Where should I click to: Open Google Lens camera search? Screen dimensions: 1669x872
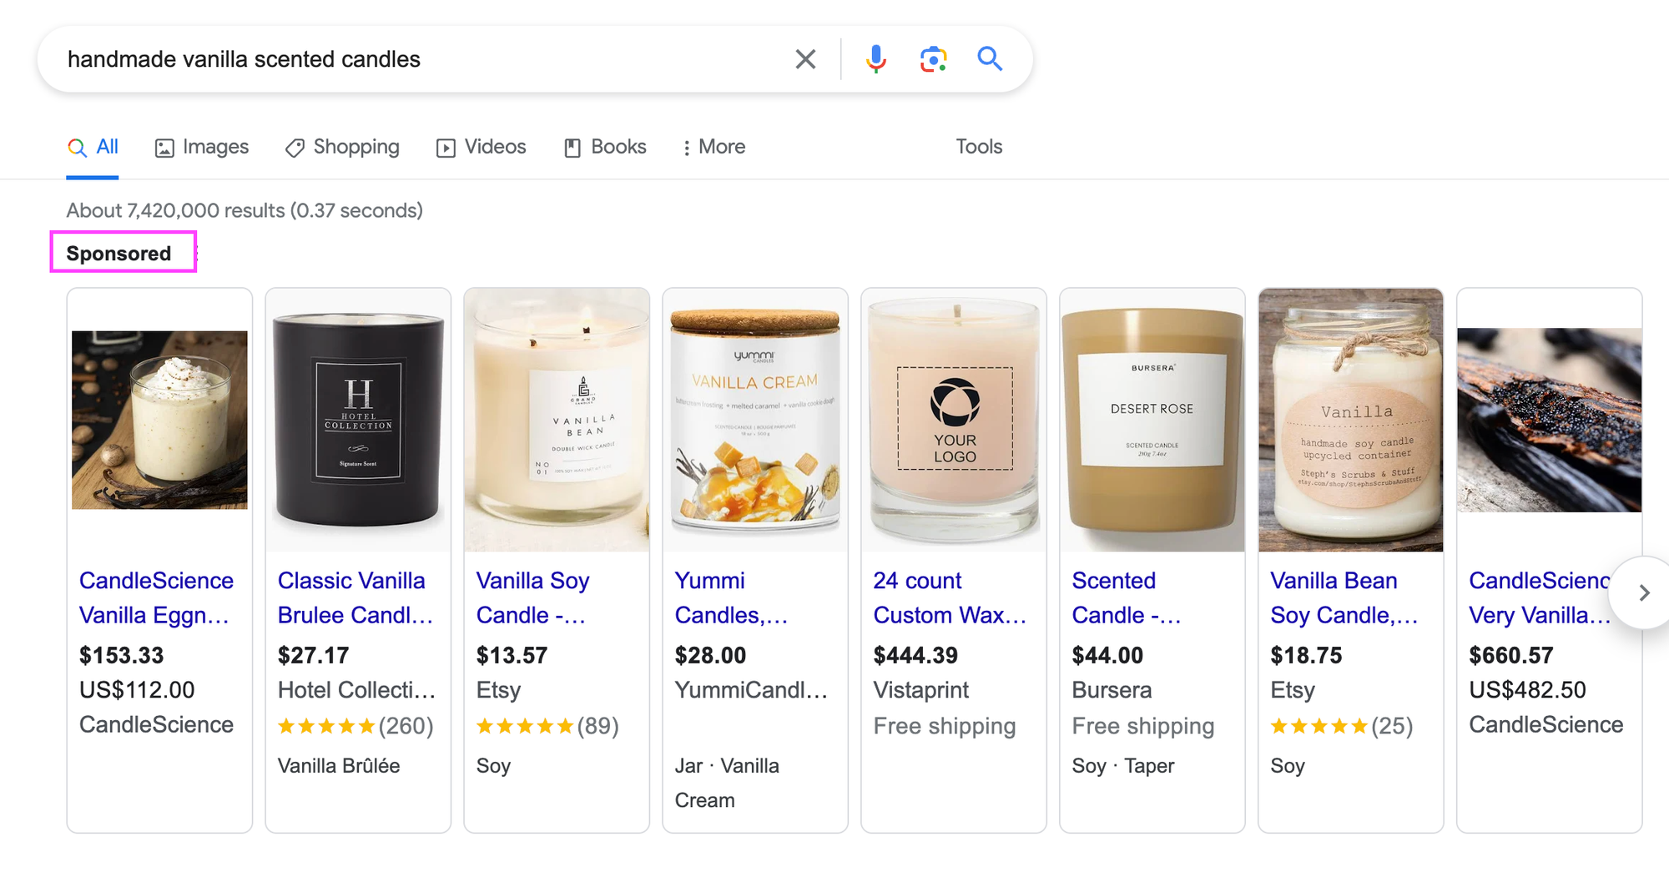(933, 58)
